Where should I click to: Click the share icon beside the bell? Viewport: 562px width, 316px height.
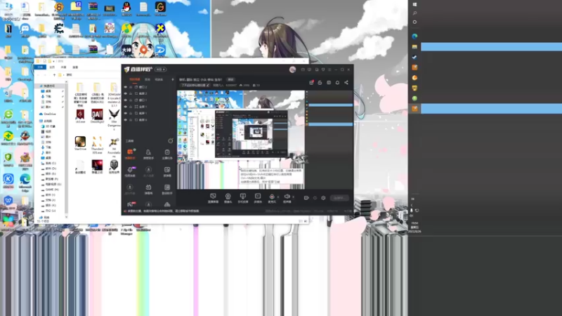[x=346, y=83]
